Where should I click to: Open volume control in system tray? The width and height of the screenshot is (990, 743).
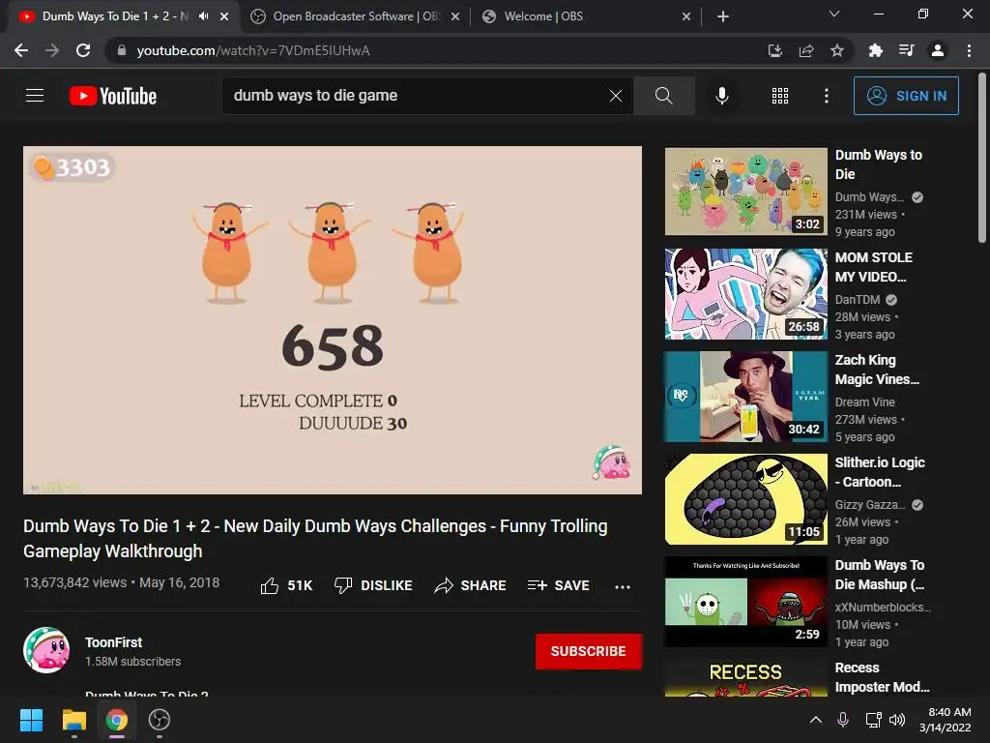(x=897, y=720)
